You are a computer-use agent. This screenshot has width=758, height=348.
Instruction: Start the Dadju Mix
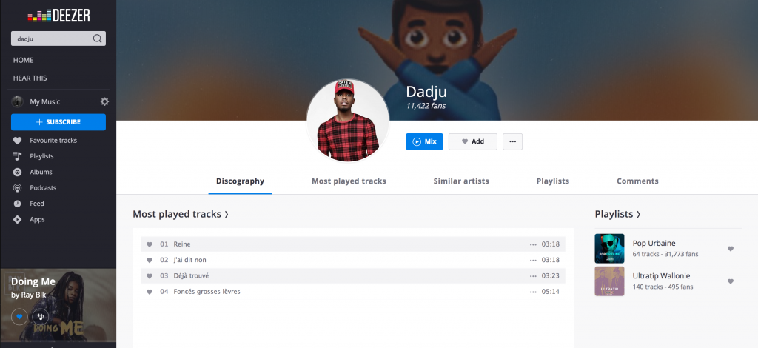[424, 141]
